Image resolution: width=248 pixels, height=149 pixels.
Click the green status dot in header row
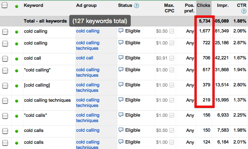(x=17, y=6)
